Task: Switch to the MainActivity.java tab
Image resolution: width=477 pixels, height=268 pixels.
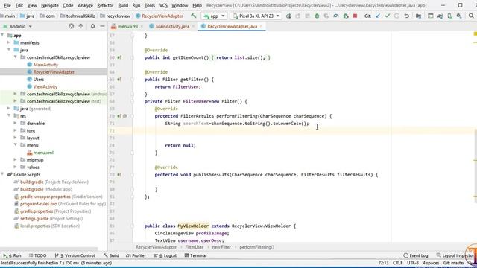Action: click(x=172, y=27)
